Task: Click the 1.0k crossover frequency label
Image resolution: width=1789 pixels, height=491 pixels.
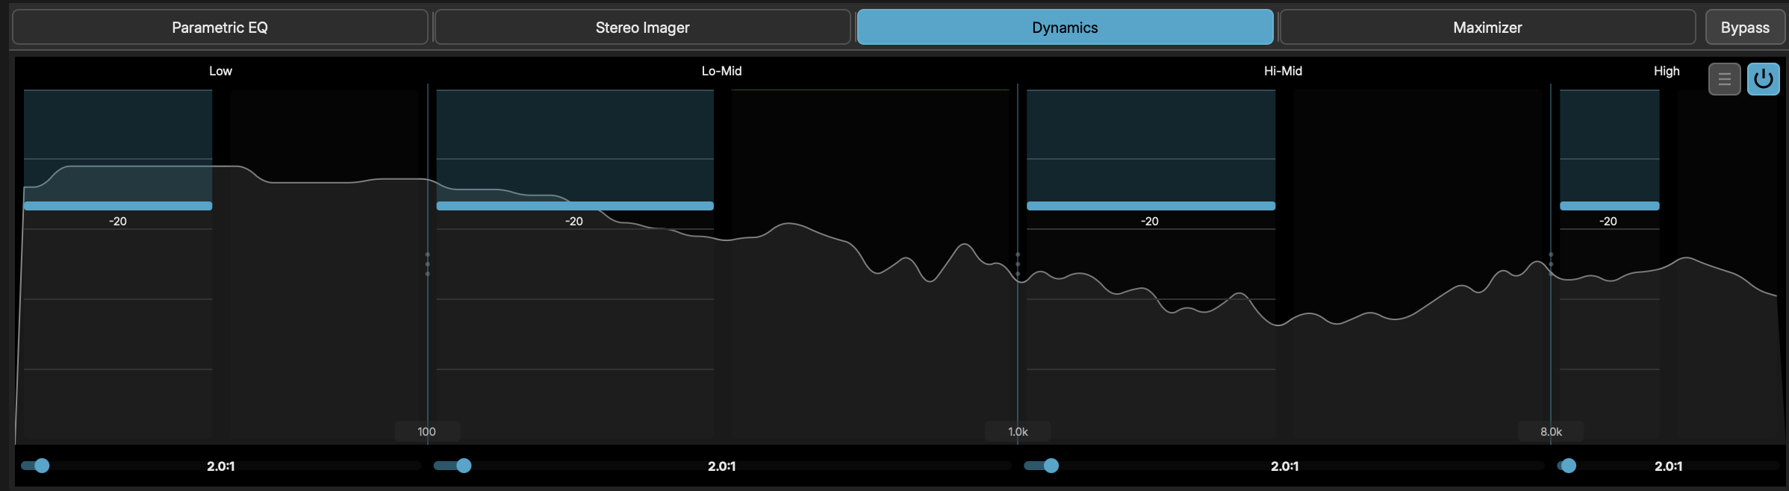Action: point(1018,431)
